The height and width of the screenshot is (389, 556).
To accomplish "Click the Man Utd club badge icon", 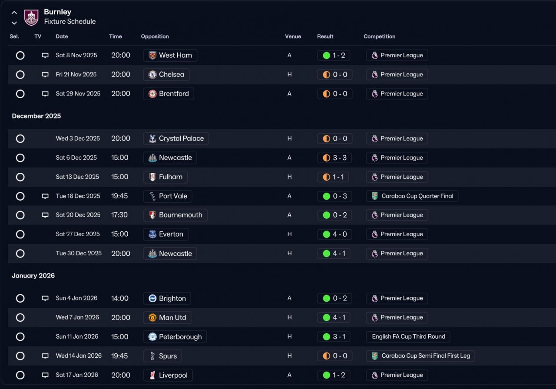I will 152,318.
